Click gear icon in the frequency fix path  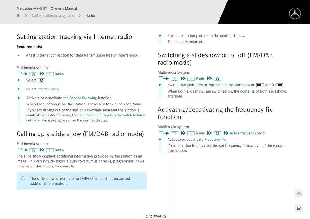[x=217, y=133]
